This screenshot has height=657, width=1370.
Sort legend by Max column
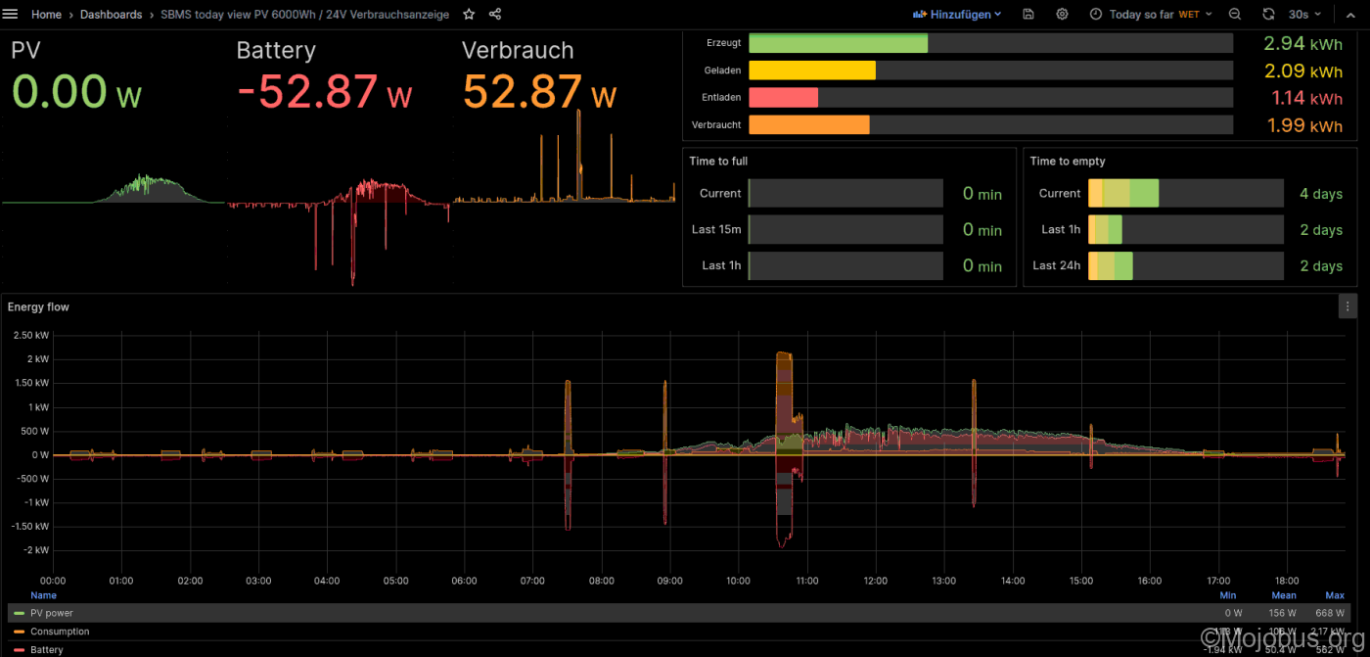[x=1334, y=595]
